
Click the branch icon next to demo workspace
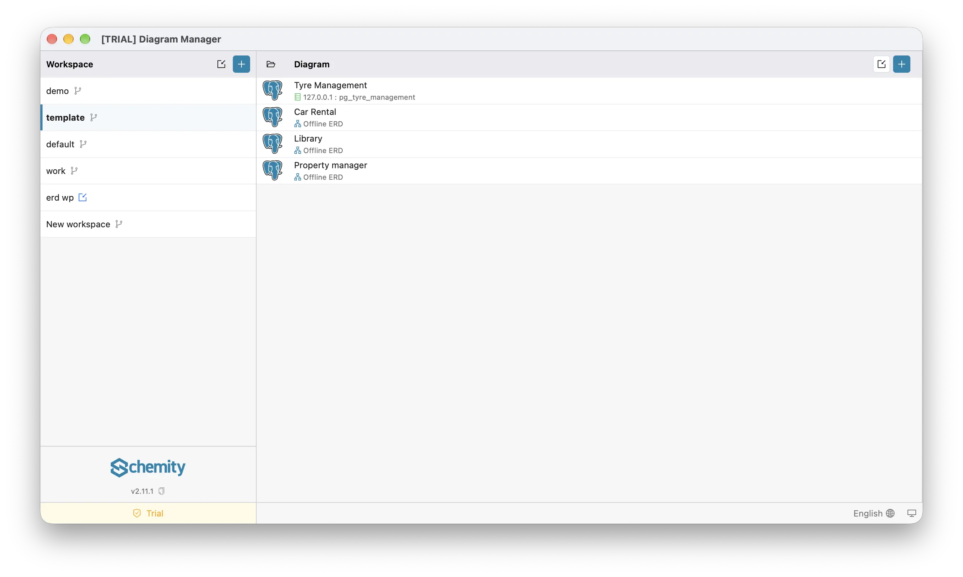pos(78,91)
